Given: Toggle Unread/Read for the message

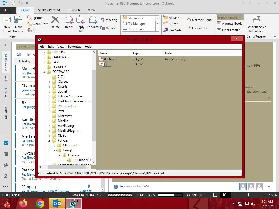Looking at the screenshot, I should pos(199,20).
